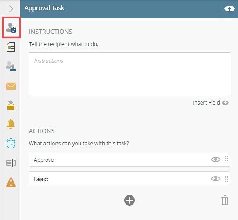Open the Reminders bell icon
This screenshot has width=238, height=220.
pos(11,124)
